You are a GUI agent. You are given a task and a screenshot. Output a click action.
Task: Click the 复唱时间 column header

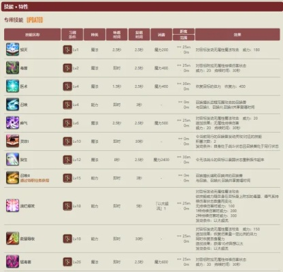(x=139, y=35)
